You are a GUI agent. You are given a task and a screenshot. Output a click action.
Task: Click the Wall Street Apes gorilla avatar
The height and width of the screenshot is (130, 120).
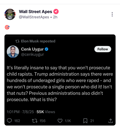(x=10, y=14)
